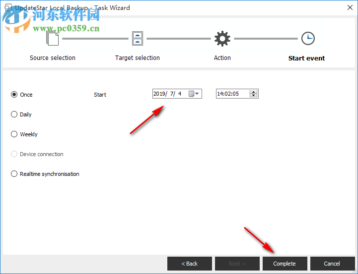Click the Start event step label
Screen dimensions: 358x274
point(306,58)
